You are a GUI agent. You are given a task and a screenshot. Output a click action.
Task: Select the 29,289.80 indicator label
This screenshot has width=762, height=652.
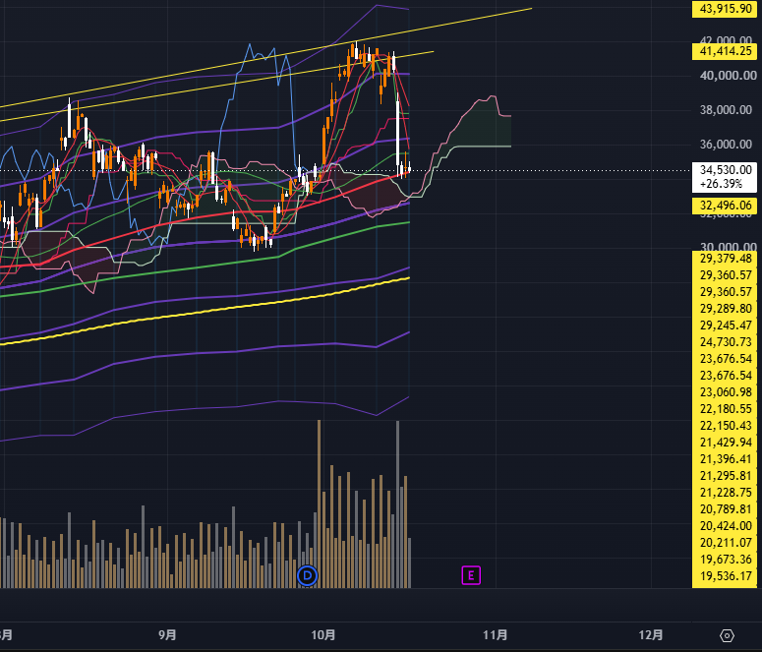point(724,309)
